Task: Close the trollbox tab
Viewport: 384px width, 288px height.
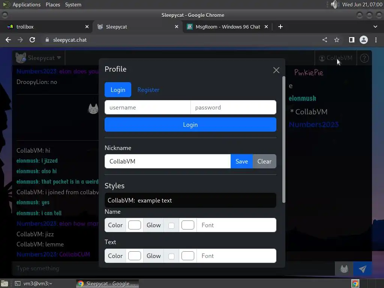Action: click(x=87, y=27)
